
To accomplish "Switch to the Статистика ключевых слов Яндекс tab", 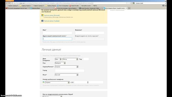I will (x=66, y=8).
